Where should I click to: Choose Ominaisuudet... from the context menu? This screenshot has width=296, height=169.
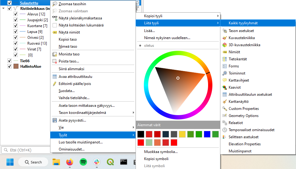[x=71, y=149]
